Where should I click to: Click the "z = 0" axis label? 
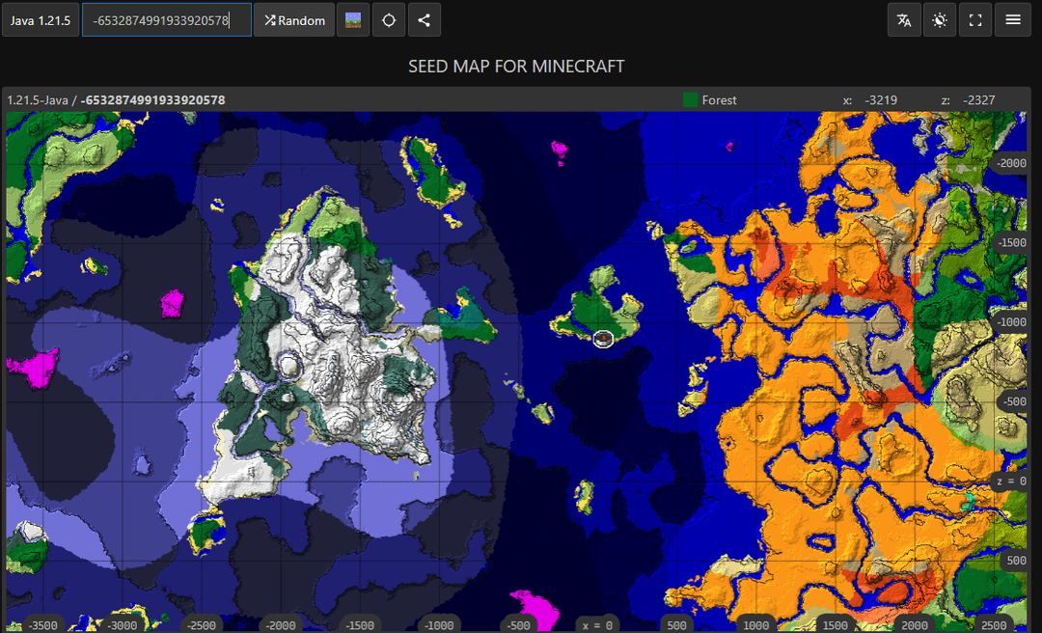pos(1010,481)
